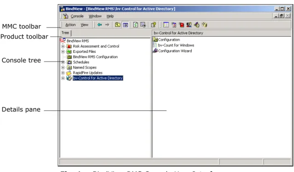Image resolution: width=294 pixels, height=172 pixels.
Task: Maximize the BindView main window
Action: coord(282,9)
